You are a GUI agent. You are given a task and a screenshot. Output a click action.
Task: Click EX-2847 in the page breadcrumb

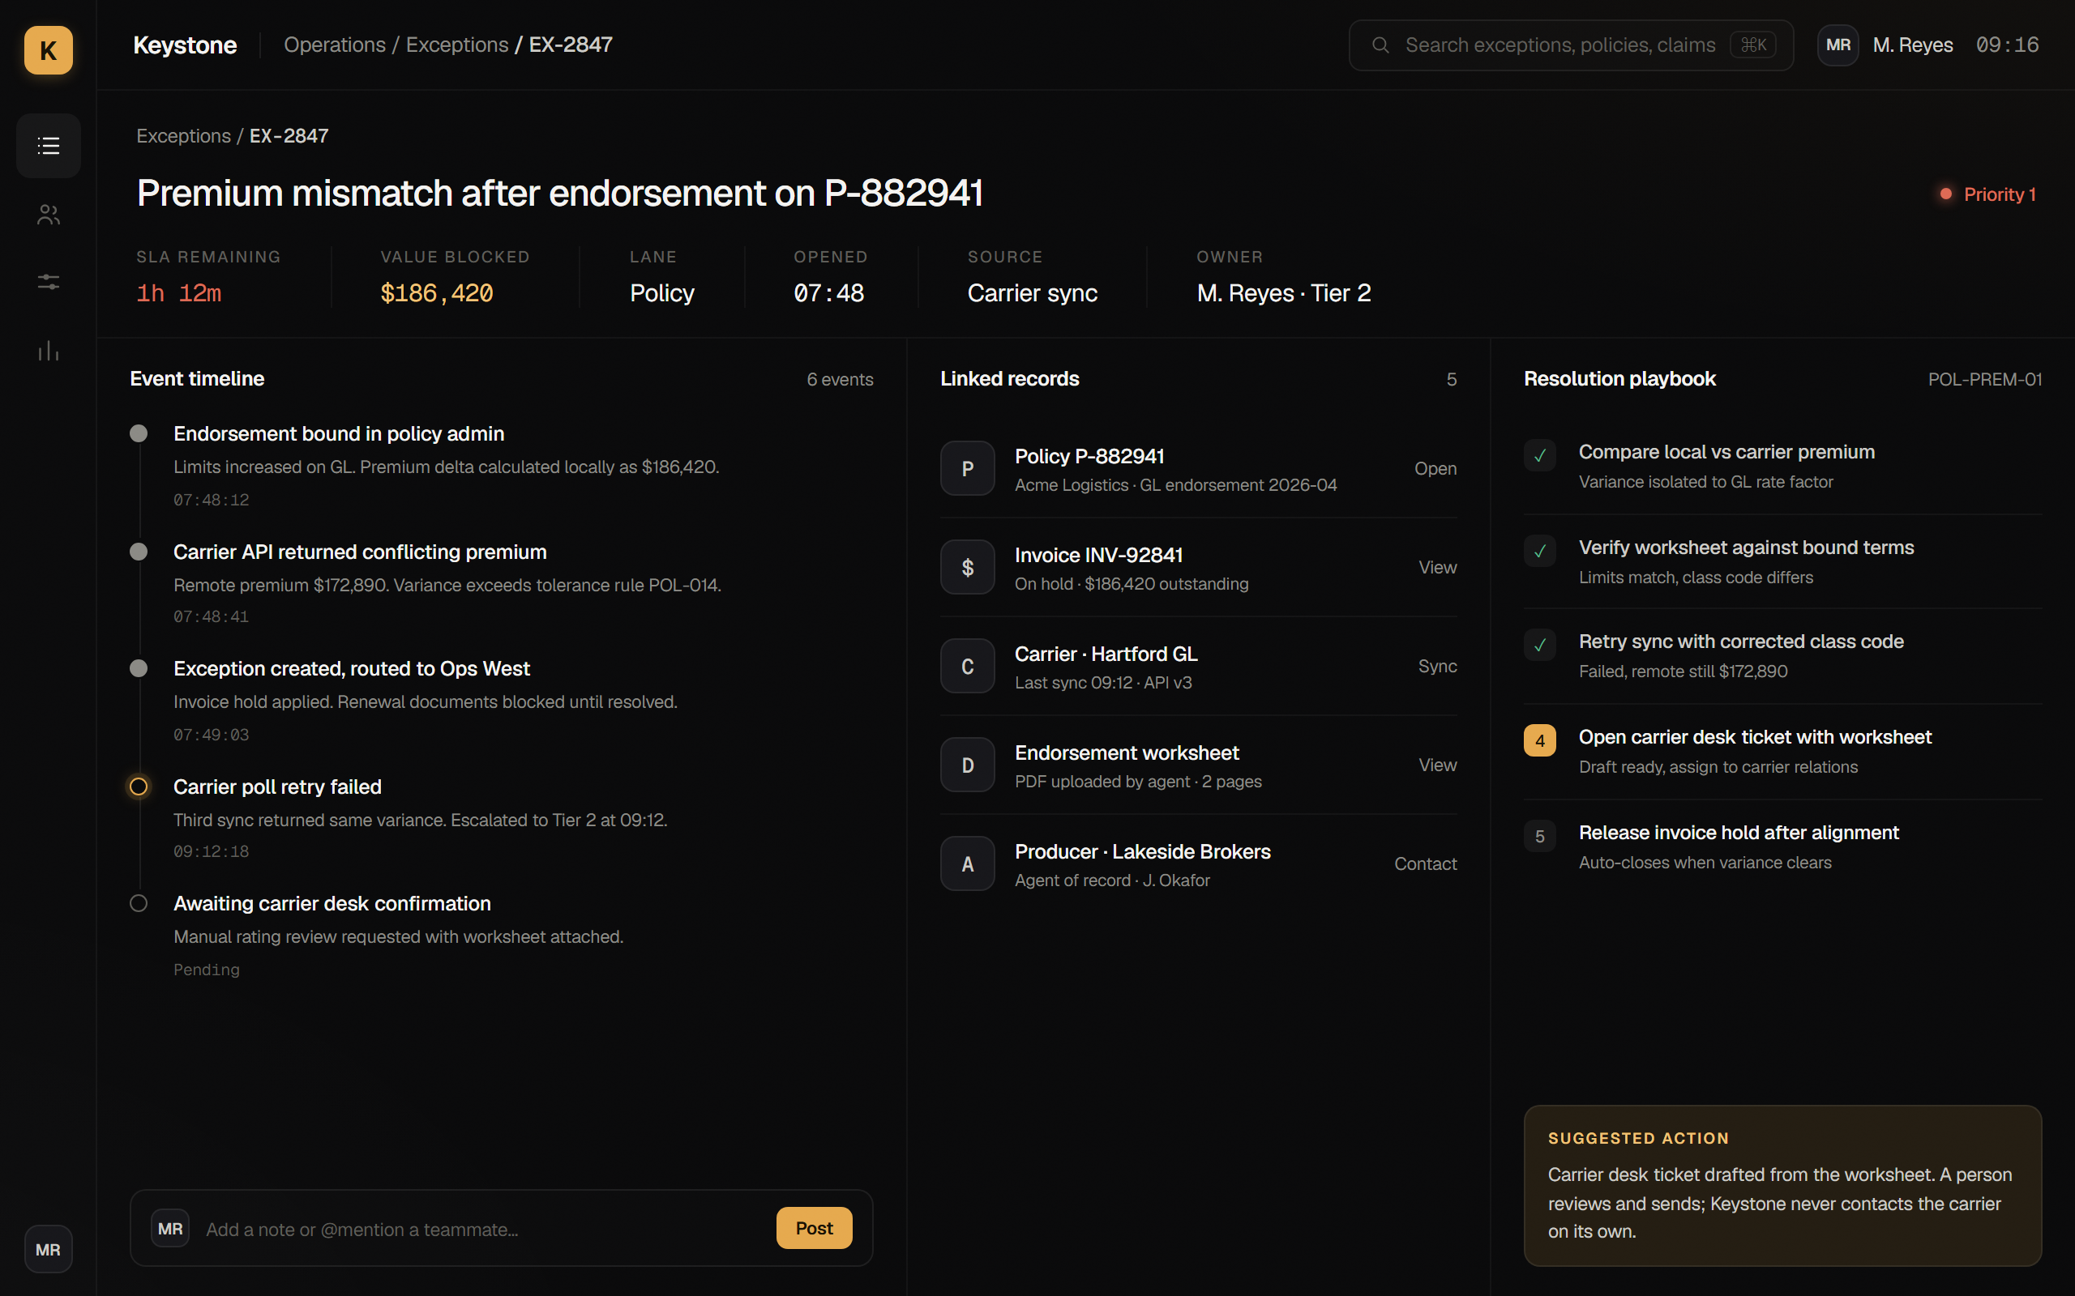(289, 136)
